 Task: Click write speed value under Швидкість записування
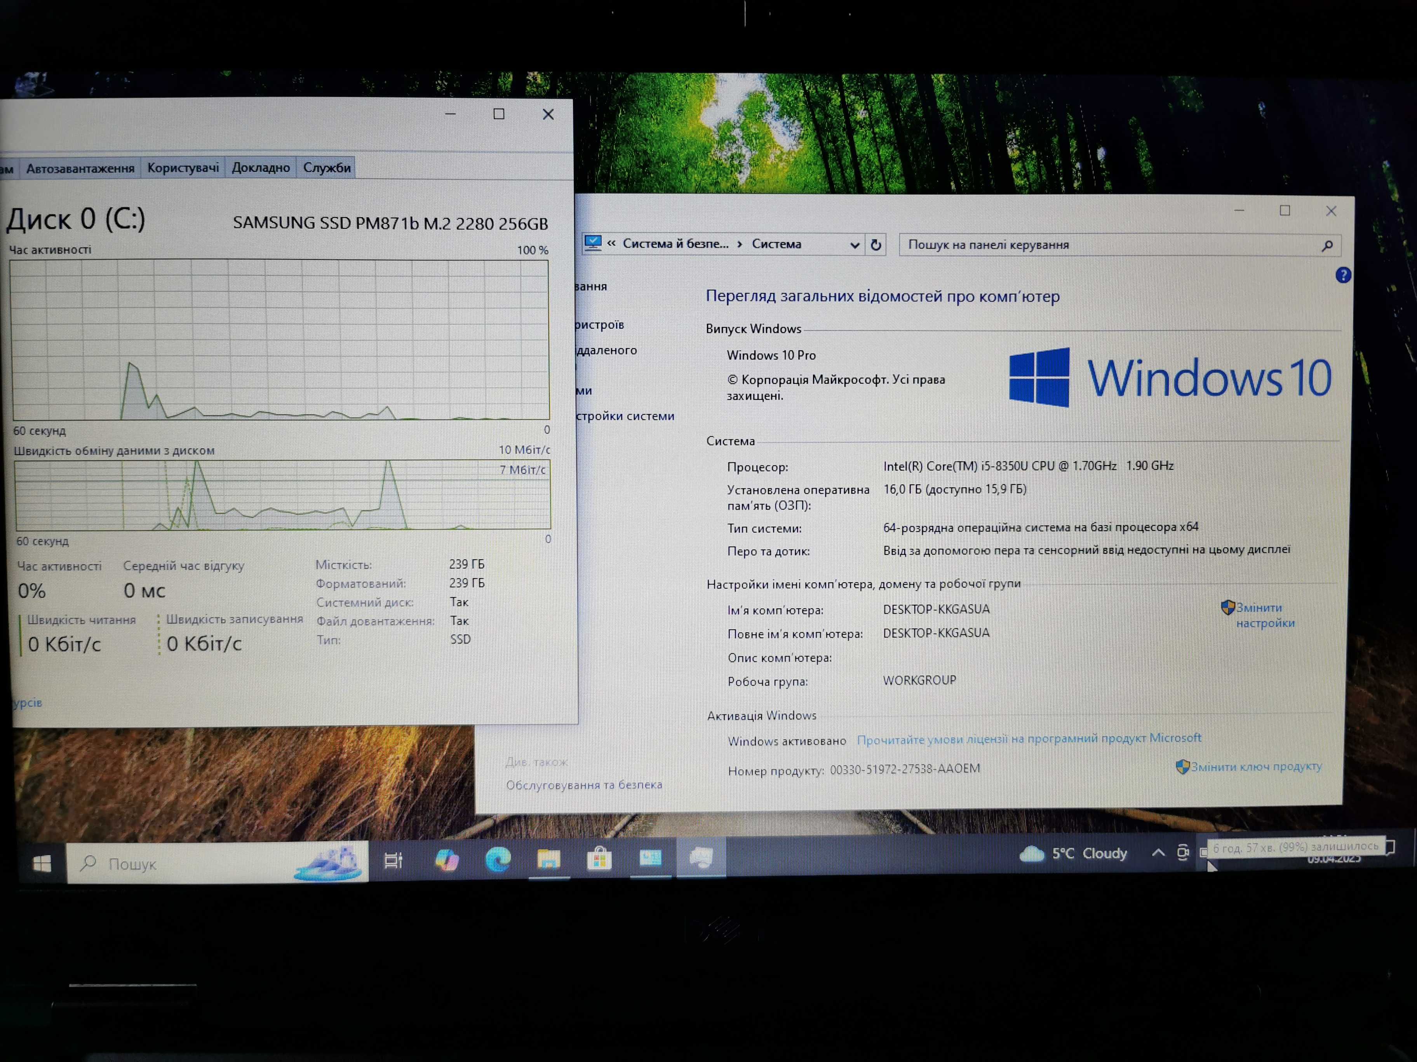point(204,643)
